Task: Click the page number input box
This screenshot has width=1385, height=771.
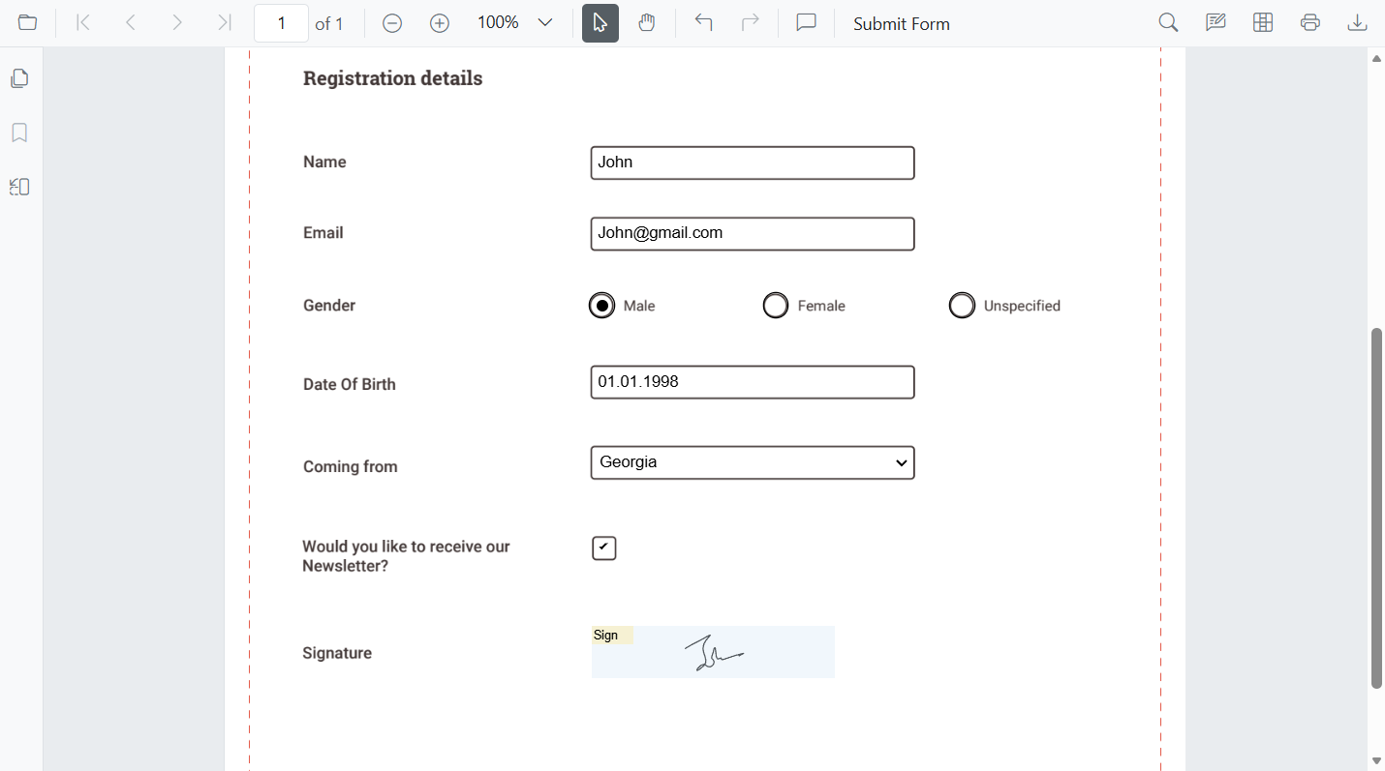Action: (281, 23)
